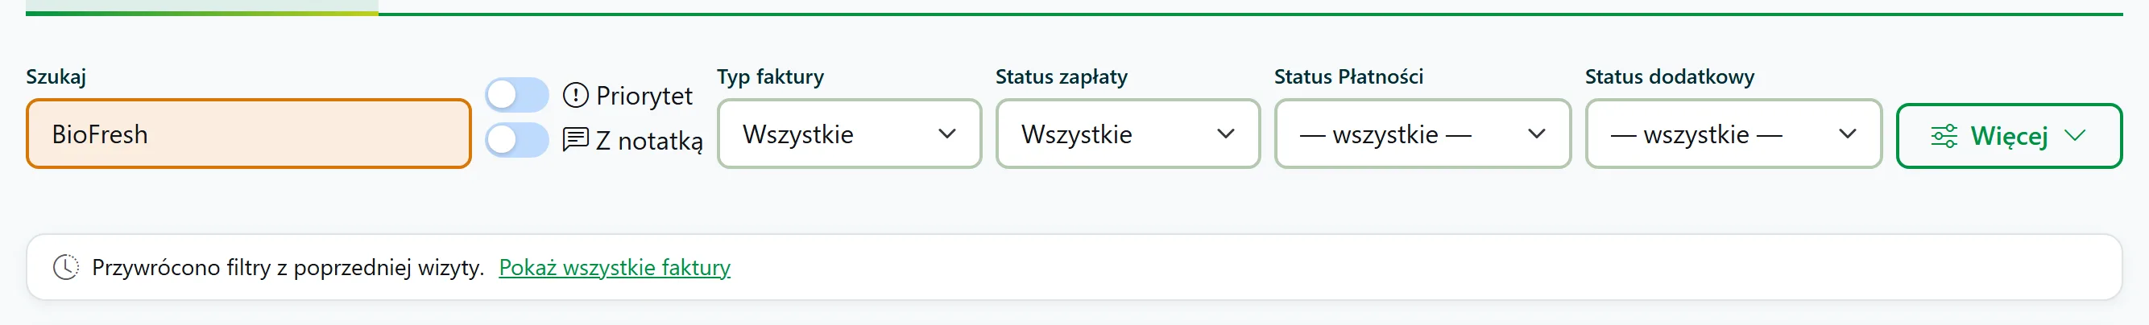Click the filter sliders icon on Więcej
Screen dimensions: 2149x325
tap(1944, 136)
